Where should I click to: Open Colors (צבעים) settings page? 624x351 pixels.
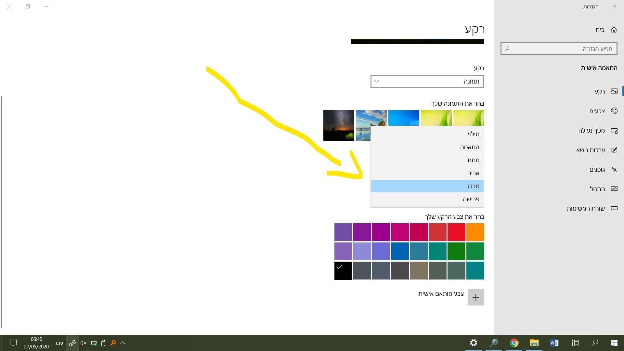pyautogui.click(x=597, y=111)
